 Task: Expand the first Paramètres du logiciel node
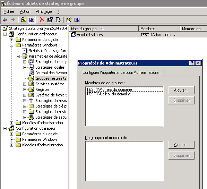pos(12,40)
